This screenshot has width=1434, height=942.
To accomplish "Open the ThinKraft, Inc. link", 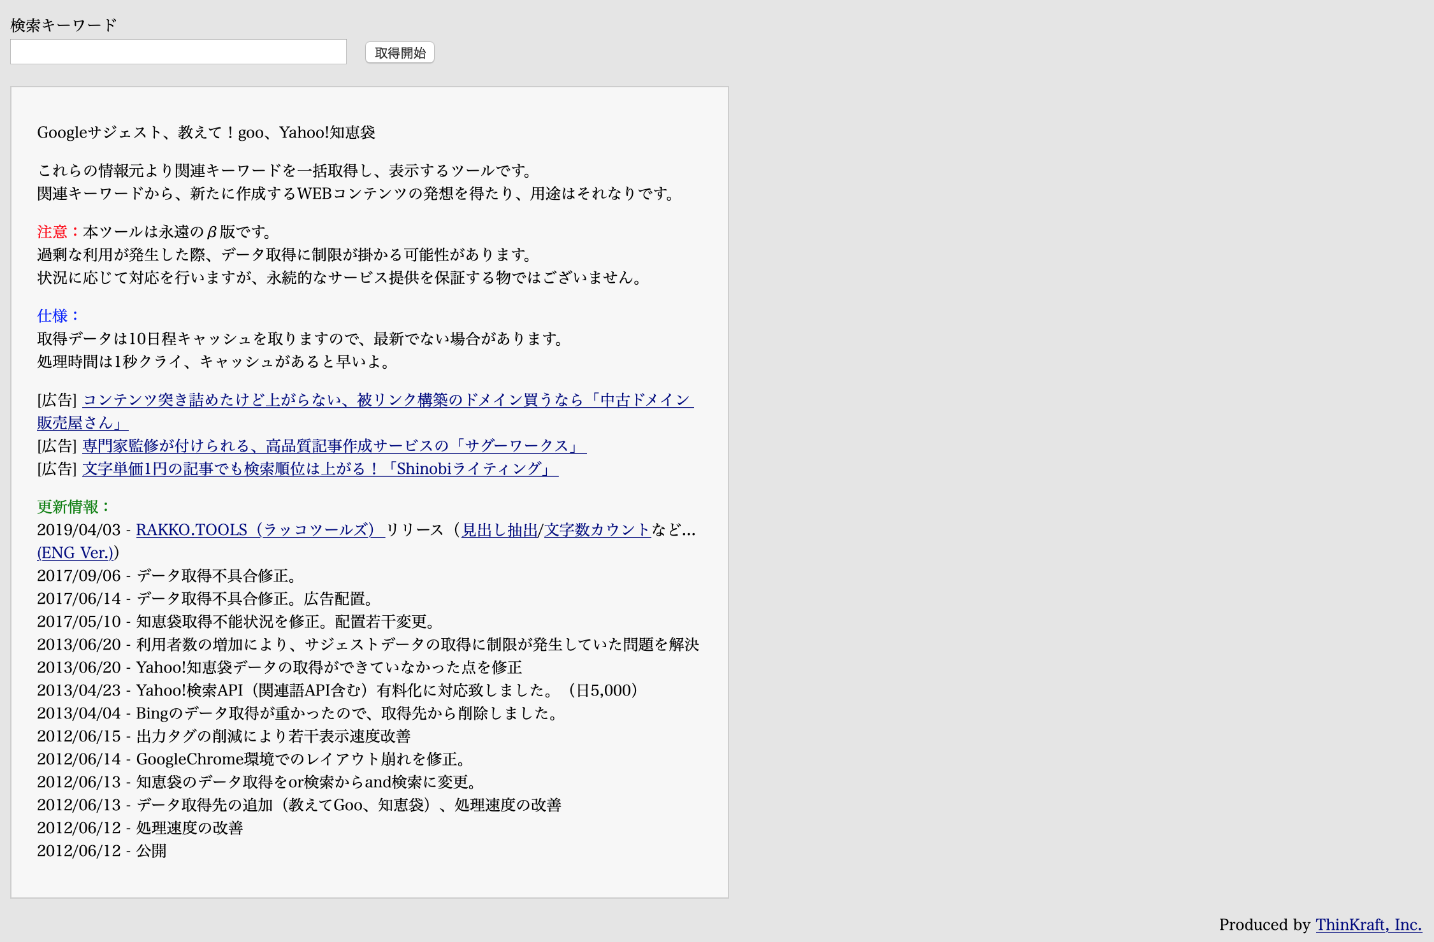I will tap(1368, 925).
